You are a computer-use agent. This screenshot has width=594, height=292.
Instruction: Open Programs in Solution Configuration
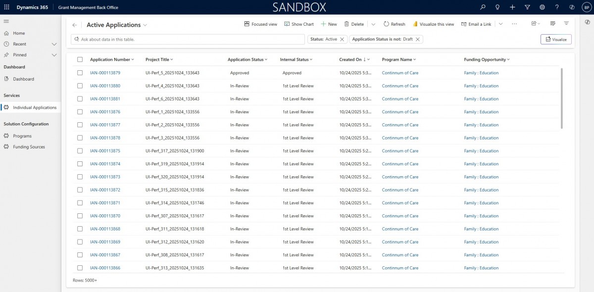coord(22,136)
